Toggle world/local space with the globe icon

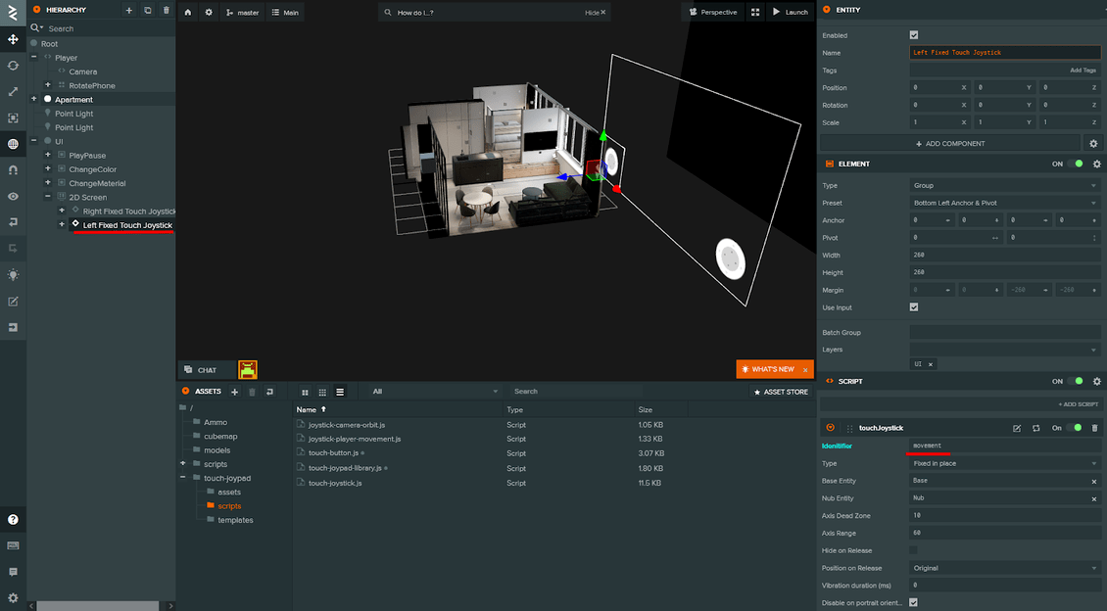pos(13,143)
